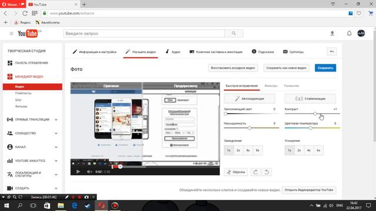Open Opera Меню dropdown
Image resolution: width=376 pixels, height=211 pixels.
[13, 4]
